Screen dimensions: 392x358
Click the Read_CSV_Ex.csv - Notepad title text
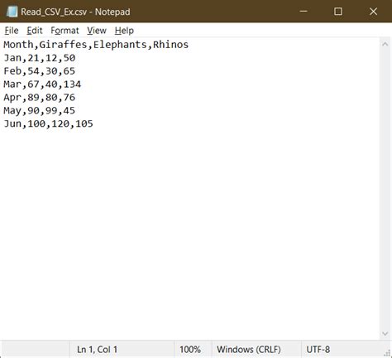[x=75, y=12]
